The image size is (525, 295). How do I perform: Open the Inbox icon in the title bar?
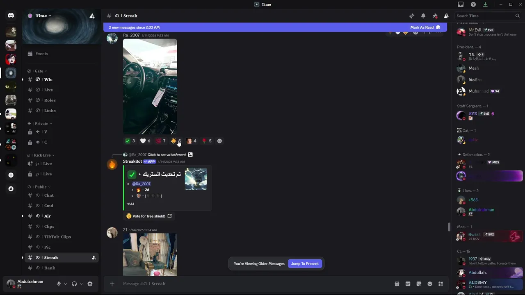[x=461, y=5]
